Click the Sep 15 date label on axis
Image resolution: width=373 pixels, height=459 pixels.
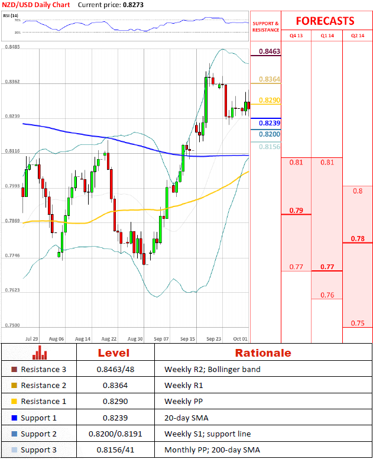188,339
